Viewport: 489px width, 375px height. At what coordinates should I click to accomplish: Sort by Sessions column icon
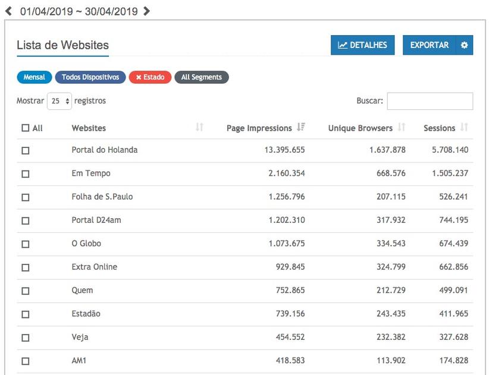pyautogui.click(x=464, y=128)
